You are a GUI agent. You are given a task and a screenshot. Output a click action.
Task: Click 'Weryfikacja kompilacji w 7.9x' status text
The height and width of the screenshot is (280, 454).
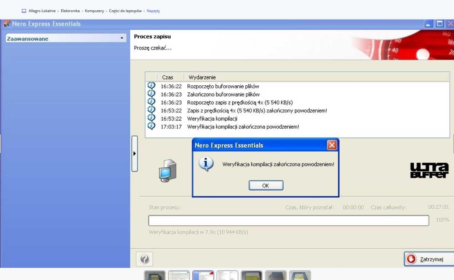coord(198,232)
